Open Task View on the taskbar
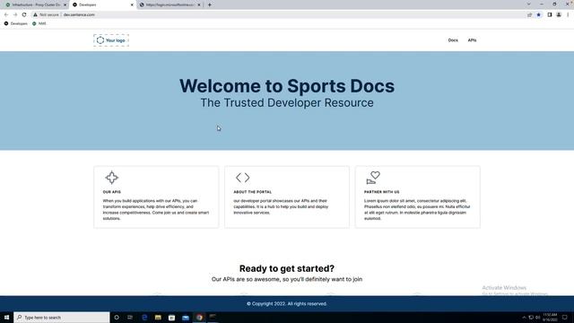574x323 pixels. [130, 318]
